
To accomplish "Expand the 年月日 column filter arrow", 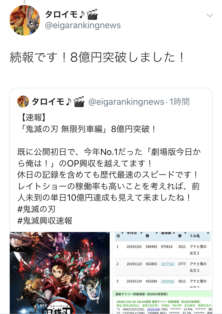I will point(141,233).
